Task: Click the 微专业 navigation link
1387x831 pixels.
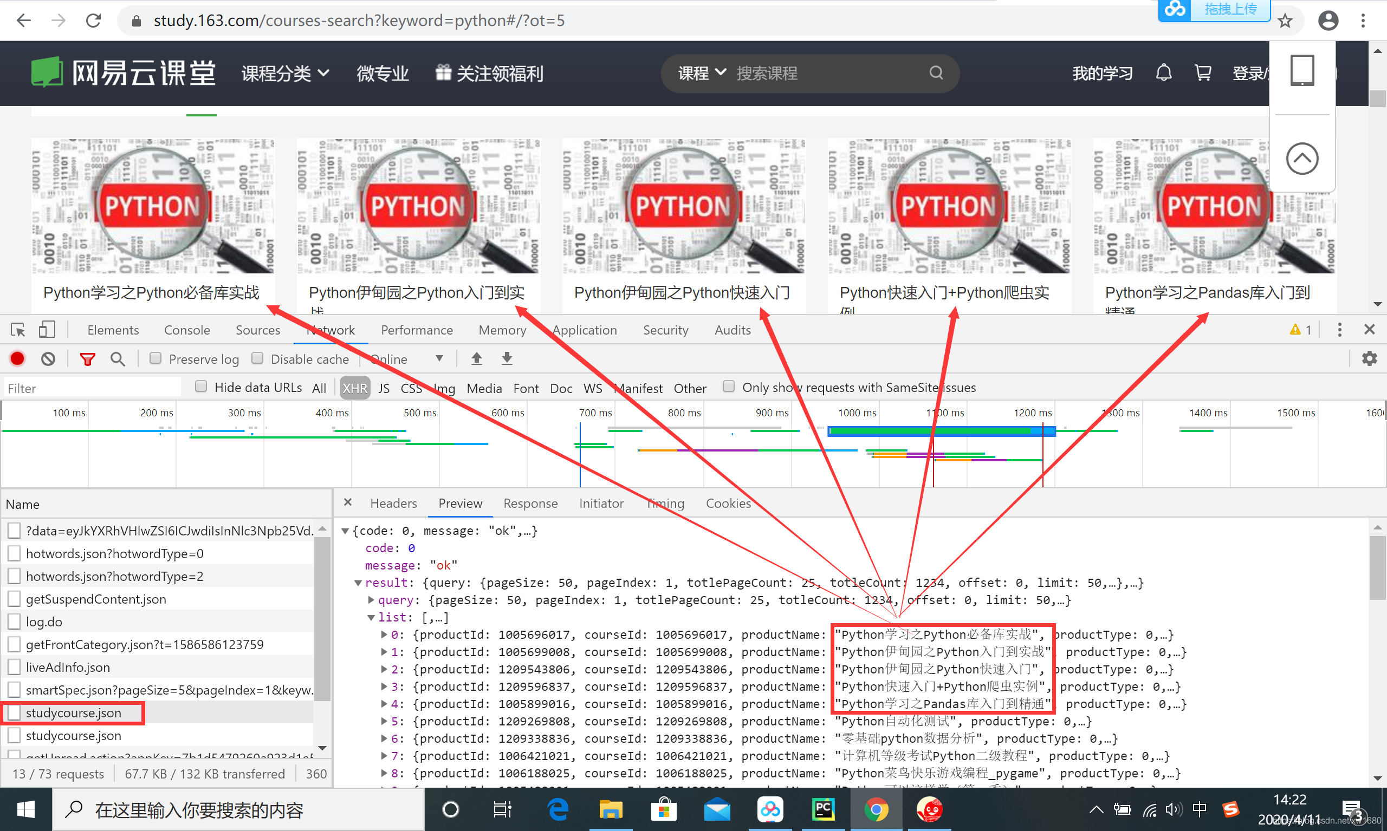Action: (x=383, y=74)
